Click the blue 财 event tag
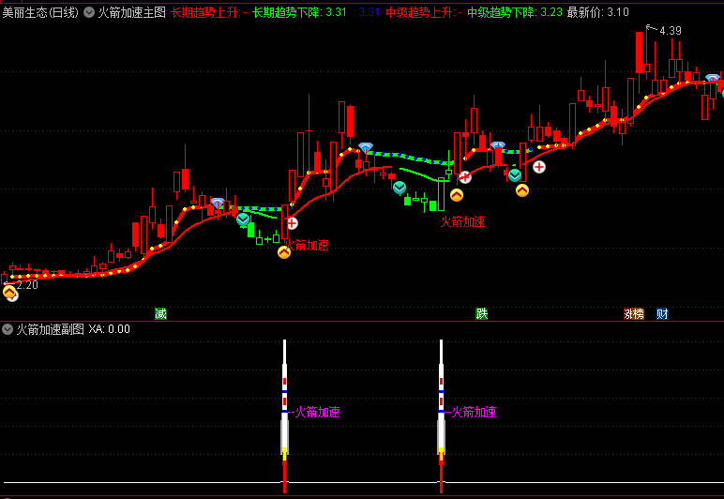 pos(662,314)
